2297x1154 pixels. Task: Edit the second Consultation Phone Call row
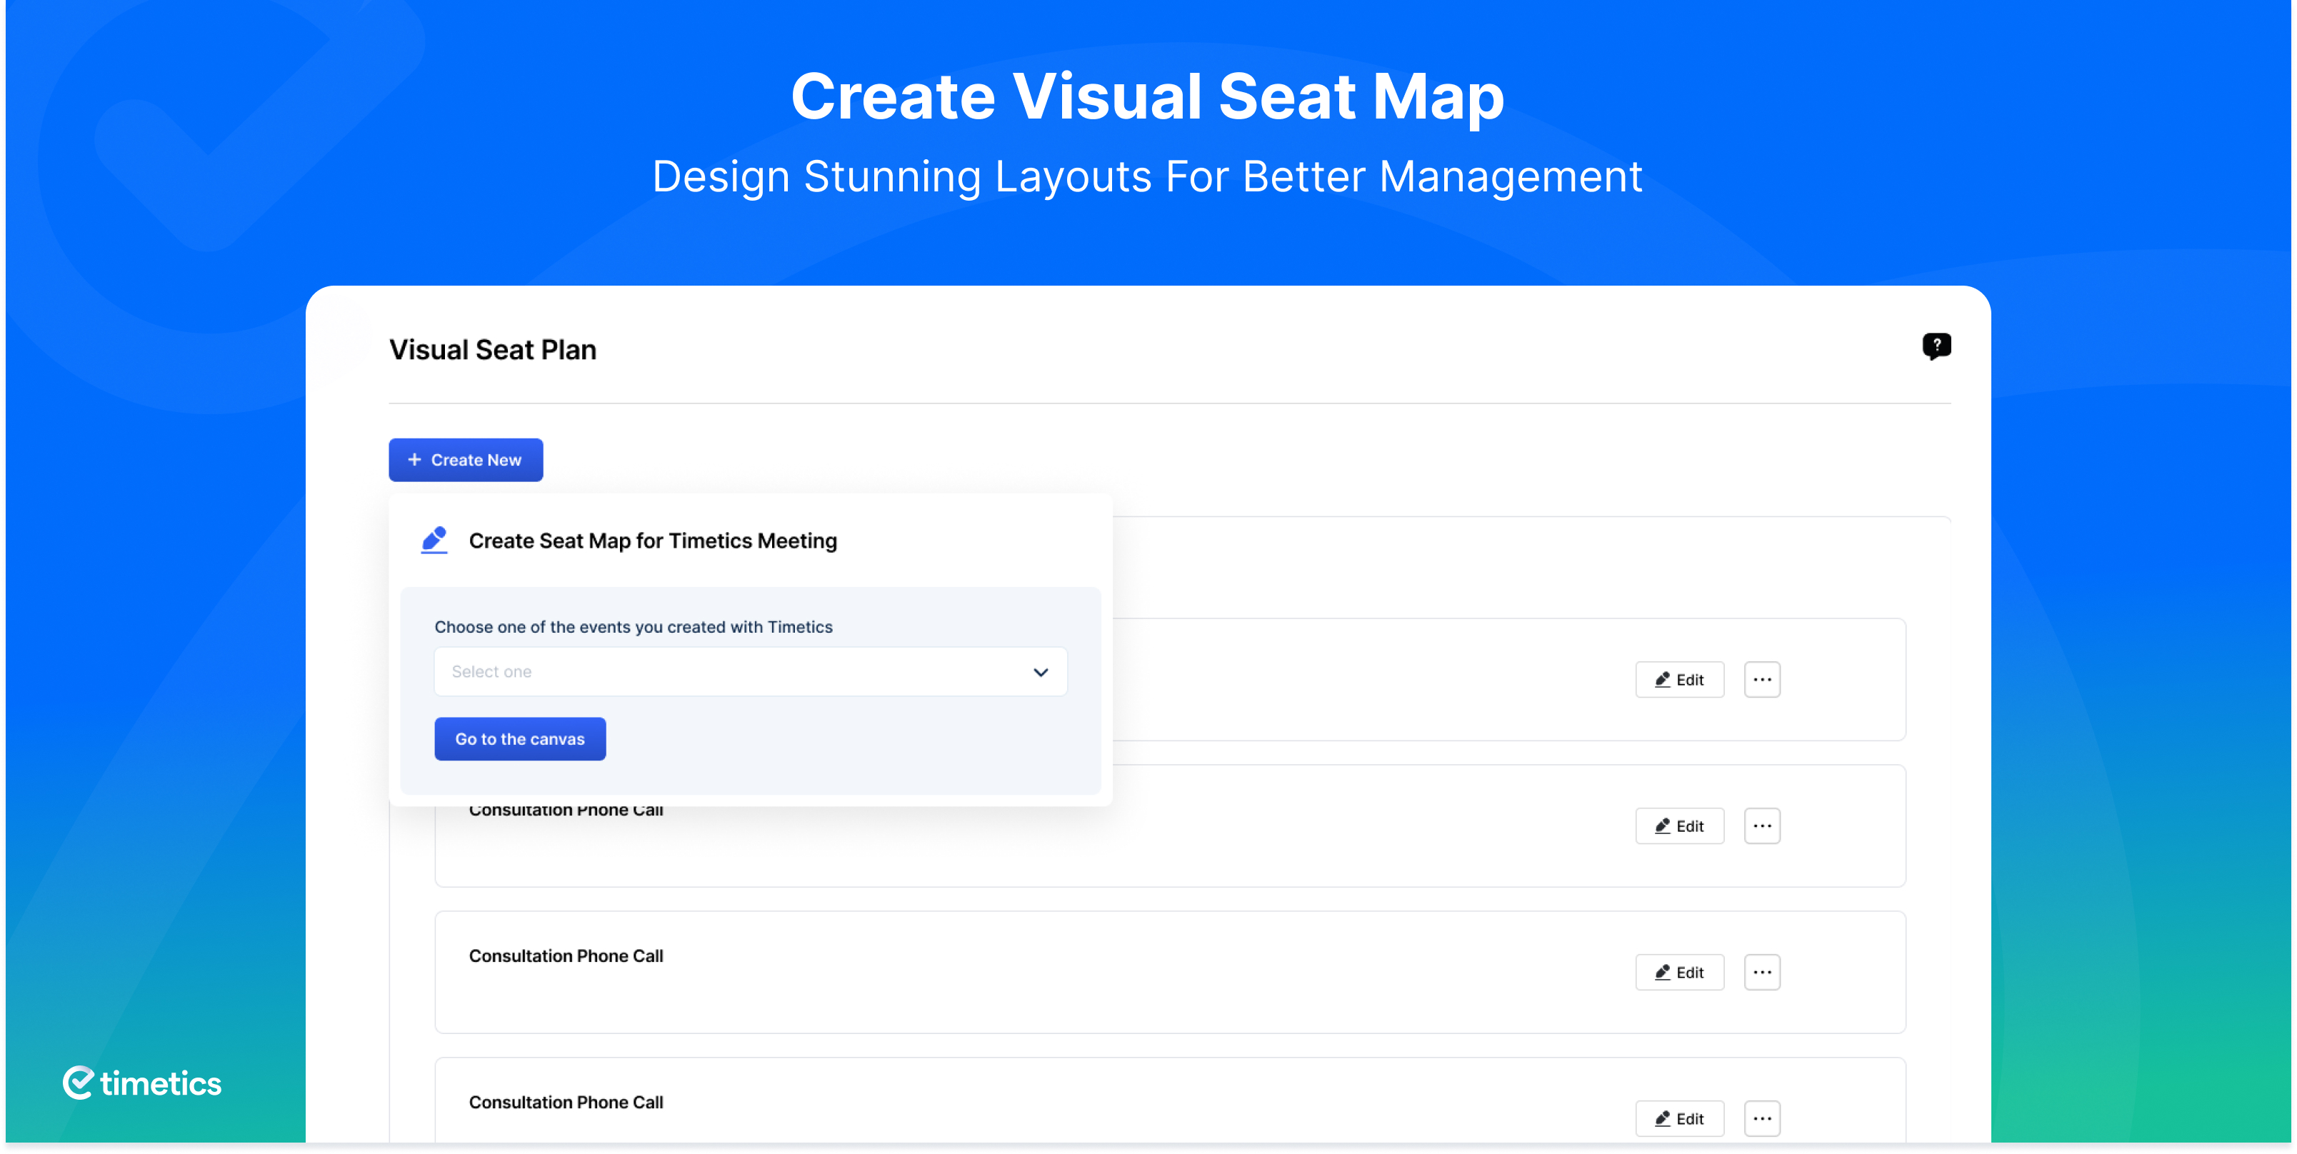(x=1679, y=826)
